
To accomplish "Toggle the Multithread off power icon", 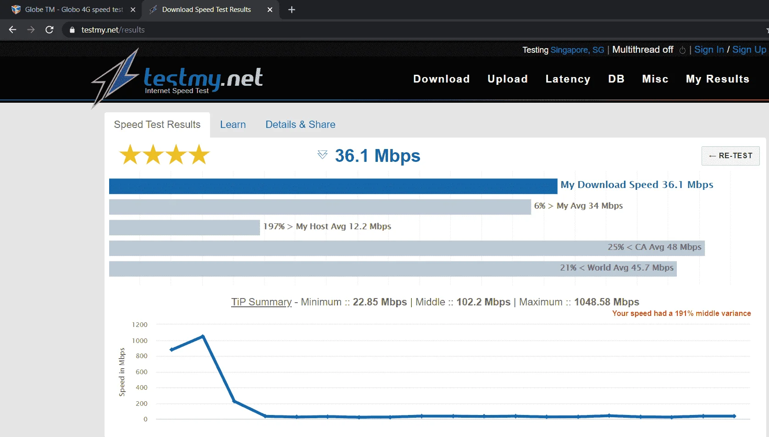I will (x=682, y=50).
